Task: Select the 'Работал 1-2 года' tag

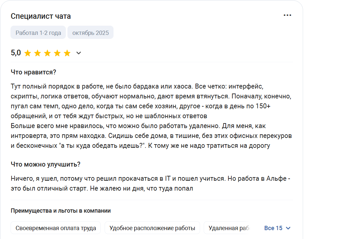Action: [38, 32]
